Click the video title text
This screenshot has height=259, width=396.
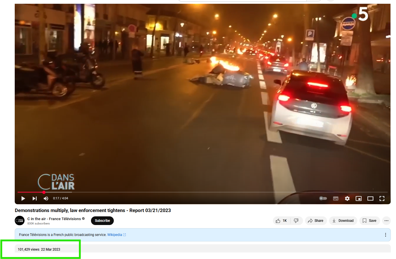click(x=93, y=210)
